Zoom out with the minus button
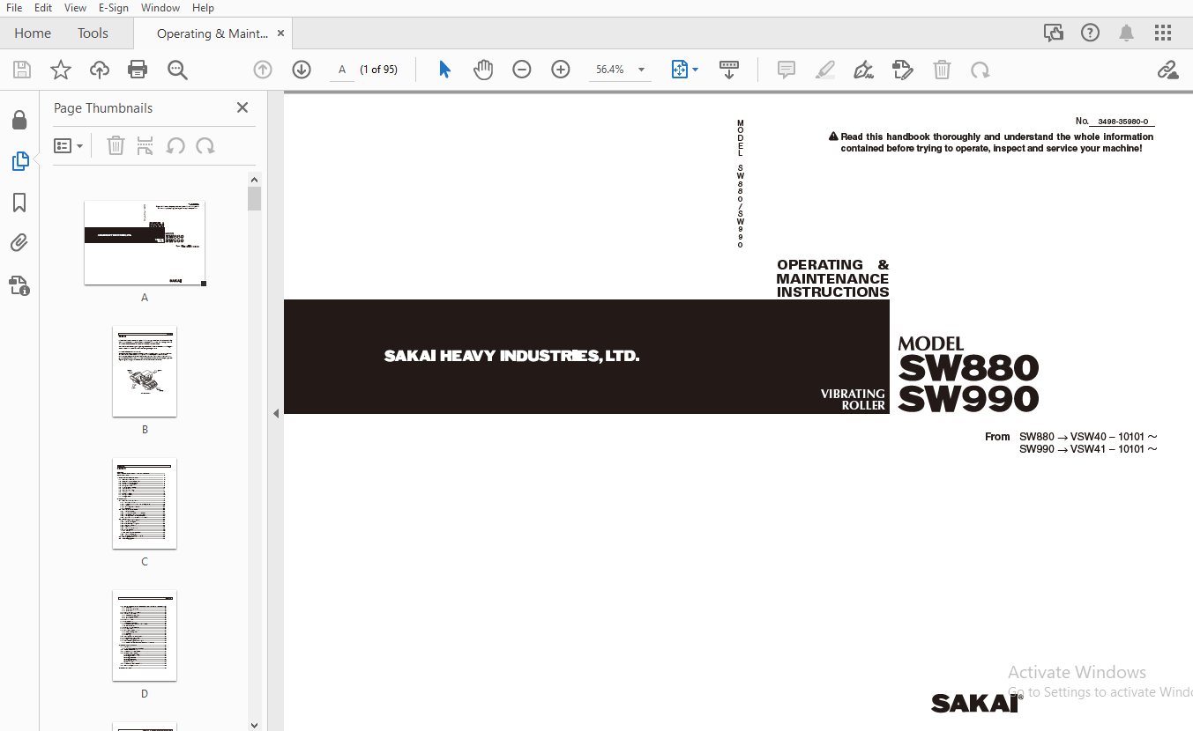This screenshot has height=731, width=1193. [x=522, y=70]
